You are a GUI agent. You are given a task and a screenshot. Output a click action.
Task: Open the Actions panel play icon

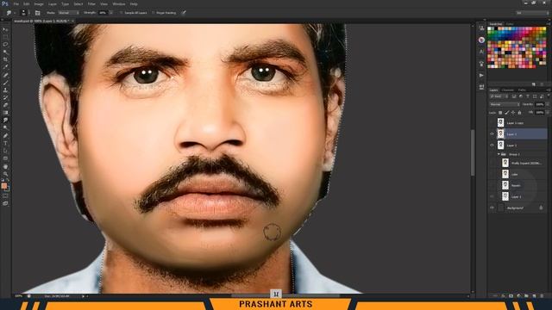pyautogui.click(x=481, y=75)
